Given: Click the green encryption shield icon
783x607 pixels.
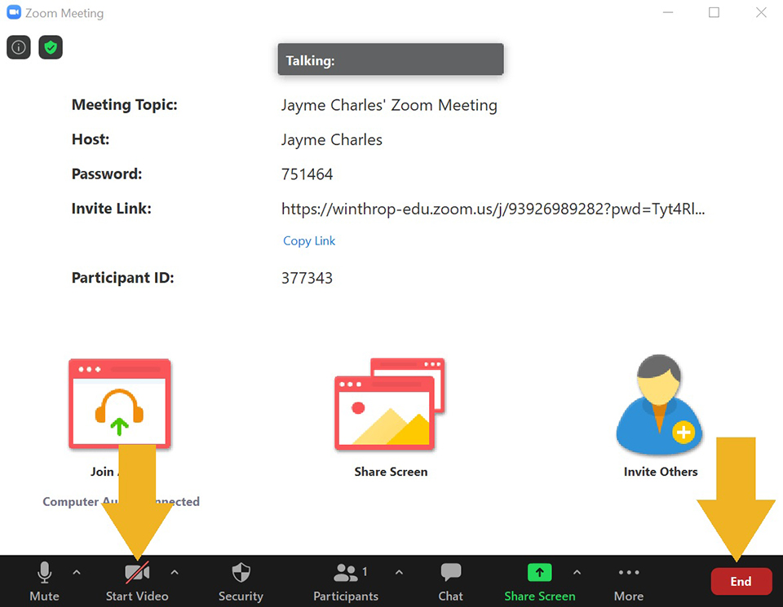Looking at the screenshot, I should coord(51,47).
